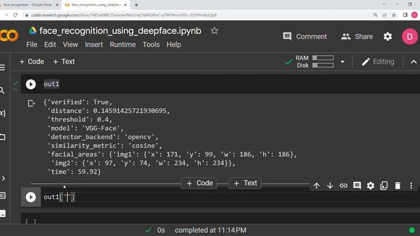Screen dimensions: 420x236
Task: Open command palette sidebar icon
Action: click(x=3, y=195)
